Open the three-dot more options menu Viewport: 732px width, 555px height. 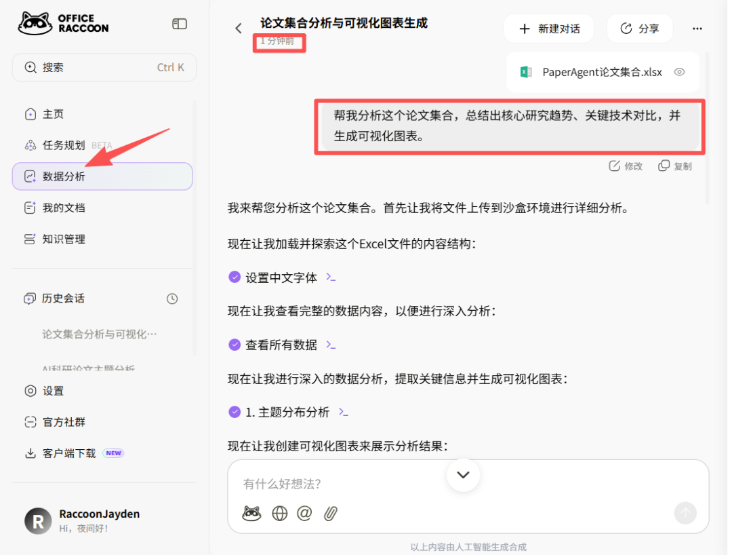click(697, 28)
